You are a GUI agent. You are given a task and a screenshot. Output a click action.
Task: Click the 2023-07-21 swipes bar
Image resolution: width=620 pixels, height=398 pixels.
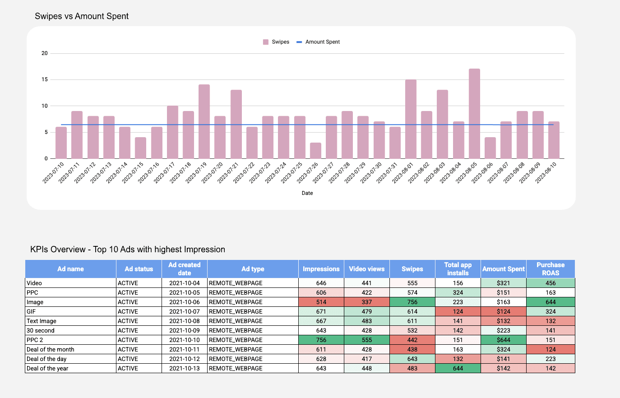[236, 124]
